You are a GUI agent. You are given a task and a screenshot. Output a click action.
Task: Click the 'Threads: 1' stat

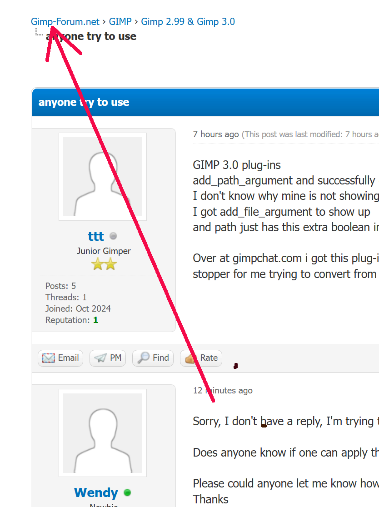[x=66, y=297]
